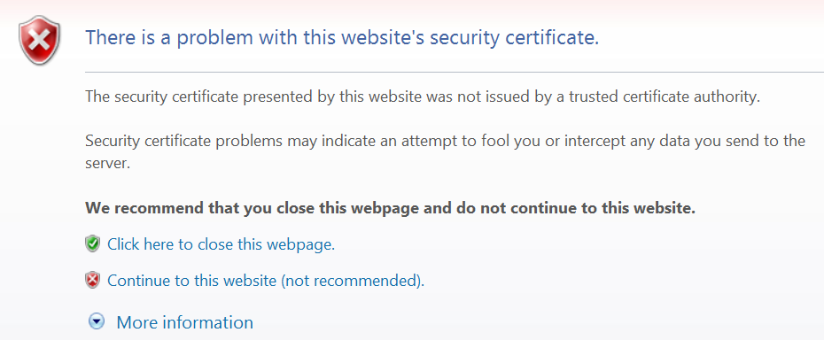Click the horizontal divider under the heading
This screenshot has height=340, width=824.
click(x=454, y=72)
